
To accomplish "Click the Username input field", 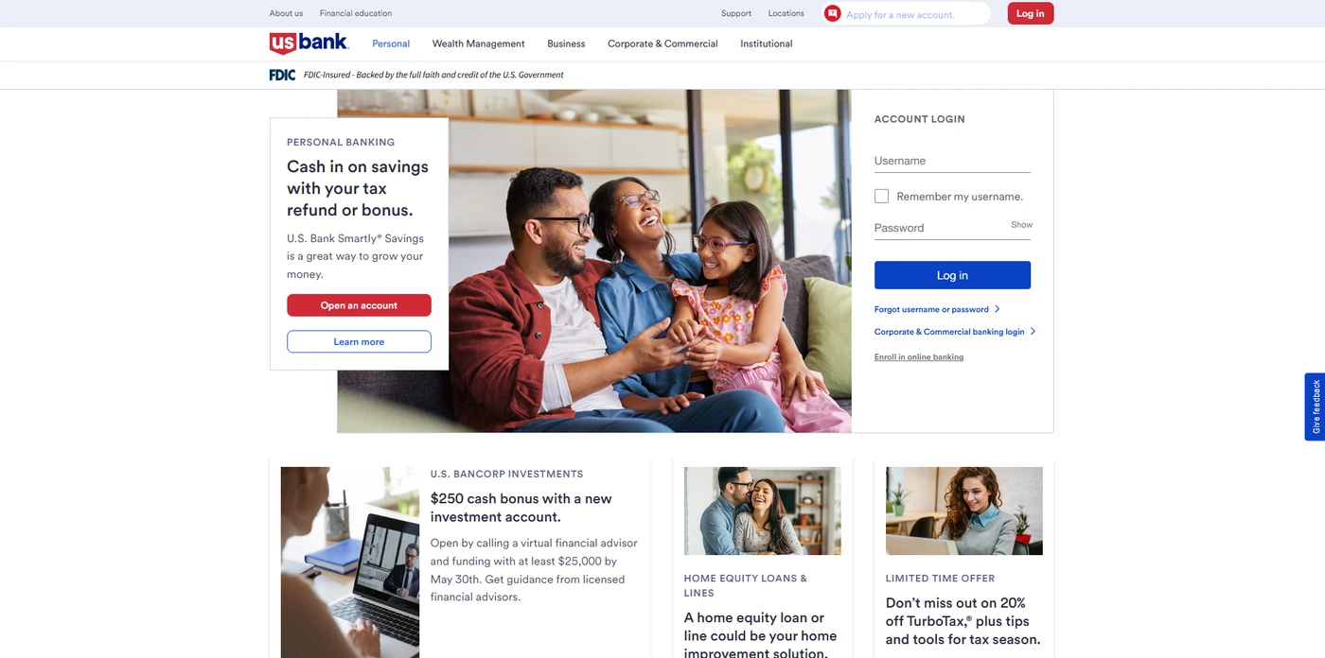I will click(x=952, y=161).
